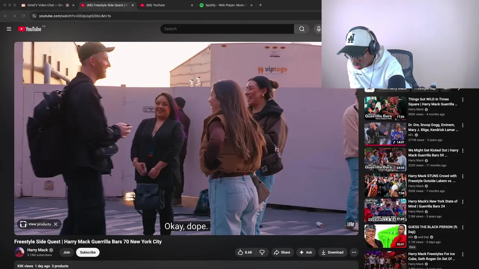Open NFL channel under Dr. Dre video
Screen dimensions: 479x269
pyautogui.click(x=411, y=135)
